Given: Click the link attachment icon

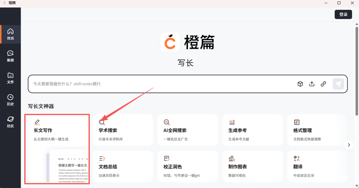Looking at the screenshot, I should [x=323, y=84].
